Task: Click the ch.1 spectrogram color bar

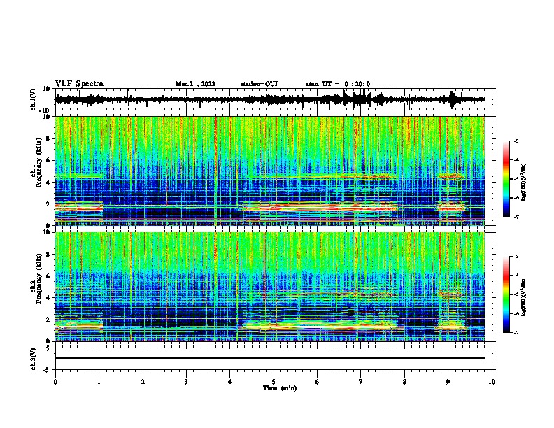Action: pos(506,179)
